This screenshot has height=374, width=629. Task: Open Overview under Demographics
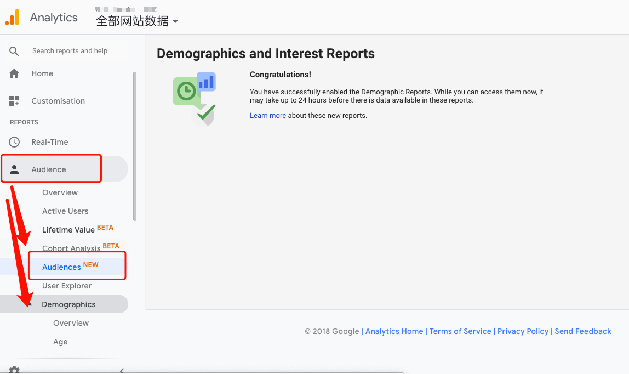click(x=71, y=323)
